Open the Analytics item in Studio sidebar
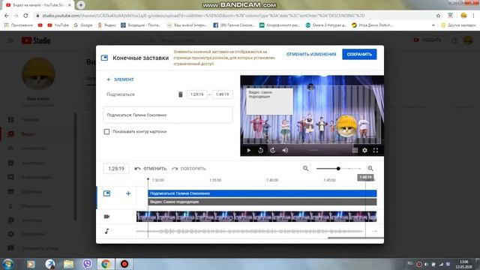The height and width of the screenshot is (270, 480). (x=33, y=163)
